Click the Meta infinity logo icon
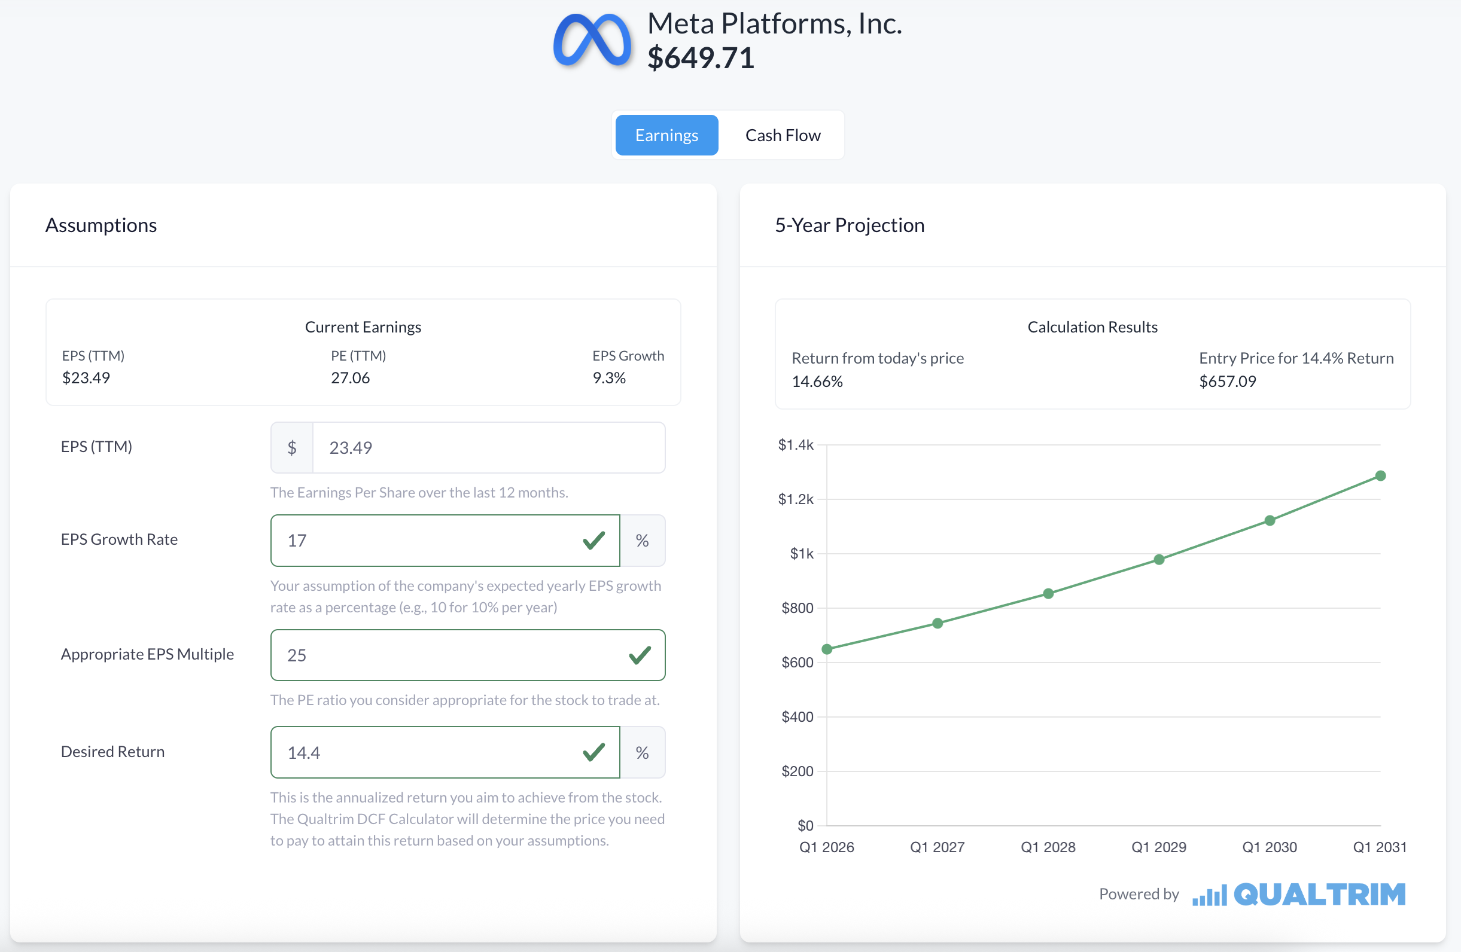The width and height of the screenshot is (1461, 952). (592, 41)
